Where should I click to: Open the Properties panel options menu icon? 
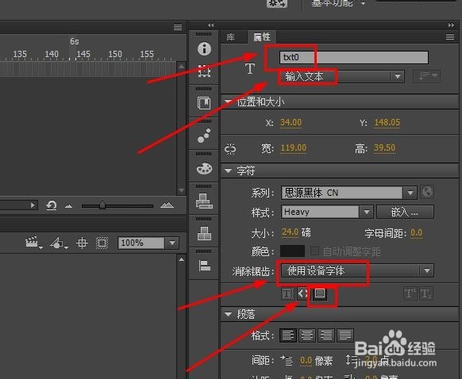[x=450, y=36]
